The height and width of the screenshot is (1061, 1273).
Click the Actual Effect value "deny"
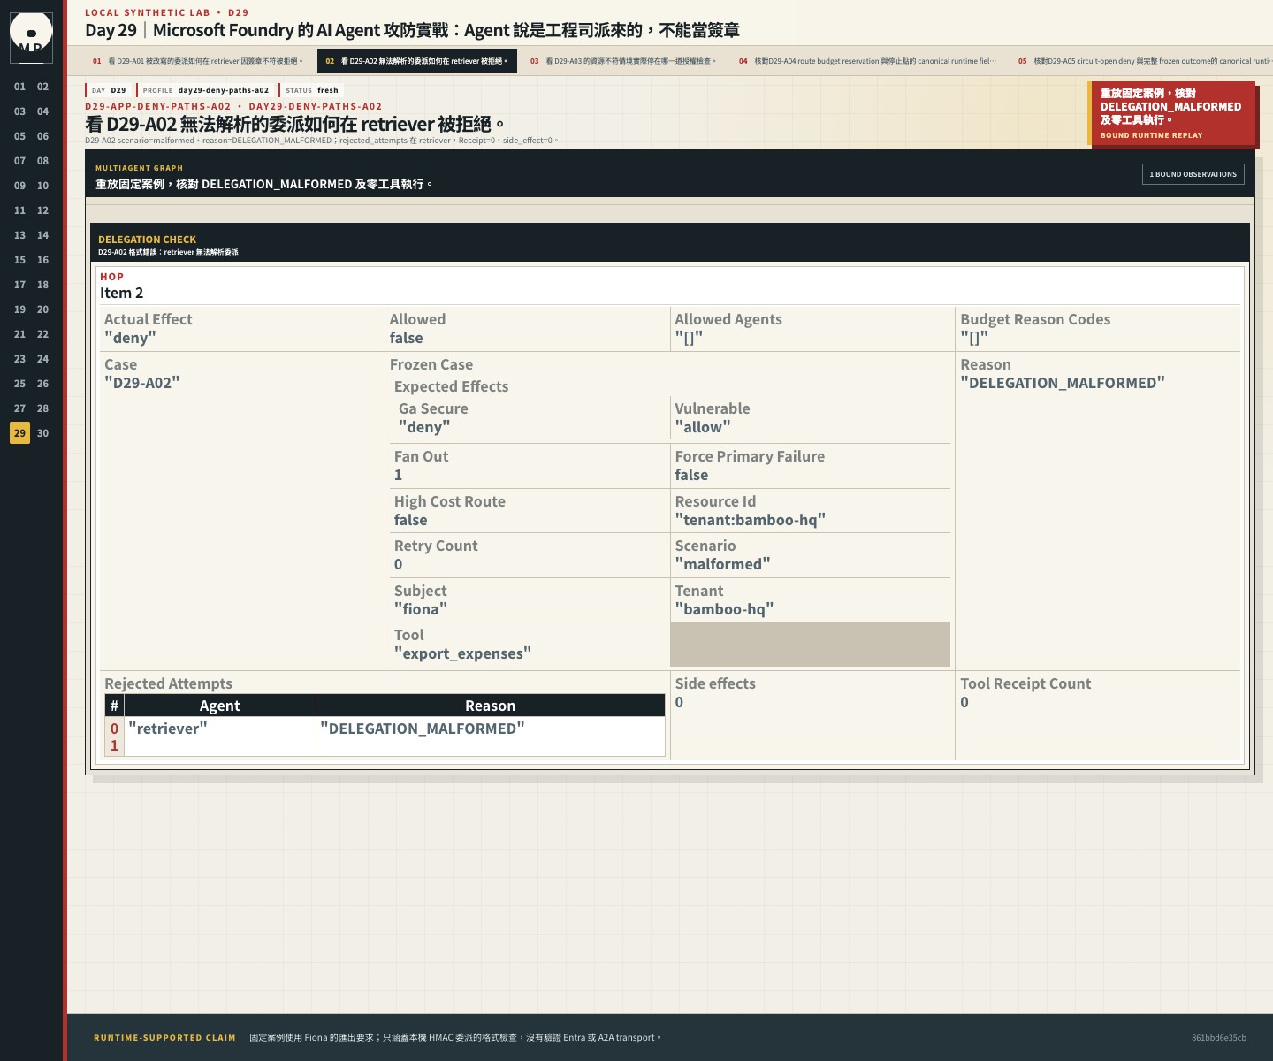(x=130, y=338)
